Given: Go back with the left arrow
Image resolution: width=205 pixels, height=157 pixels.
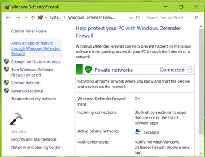Looking at the screenshot, I should [x=8, y=18].
